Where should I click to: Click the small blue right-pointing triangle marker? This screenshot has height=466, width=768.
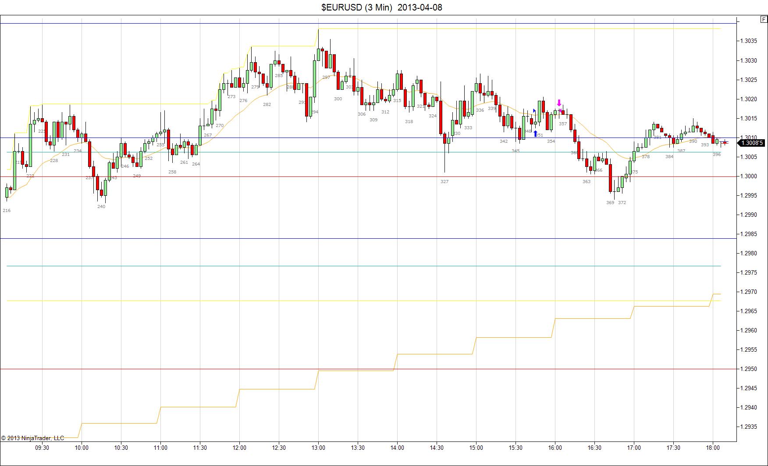pyautogui.click(x=534, y=111)
